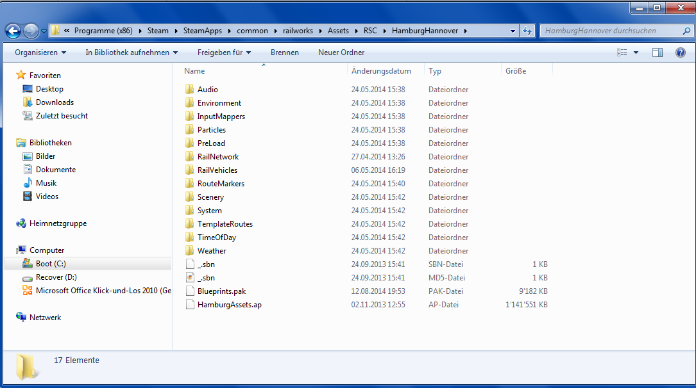Select Bibliotheken in the navigation pane
This screenshot has height=388, width=696.
point(50,143)
